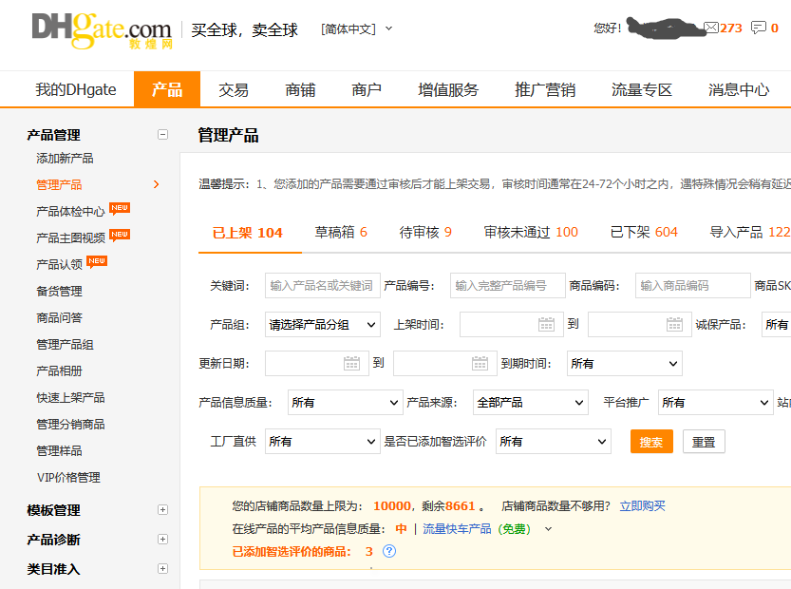Collapse the 产品管理 sidebar section

pyautogui.click(x=164, y=135)
